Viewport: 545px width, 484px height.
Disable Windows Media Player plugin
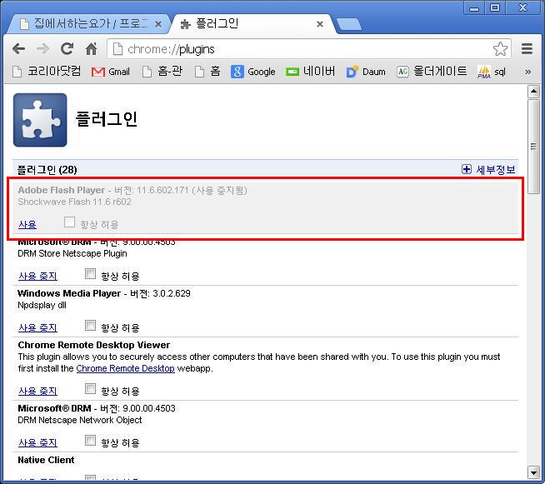[x=37, y=328]
